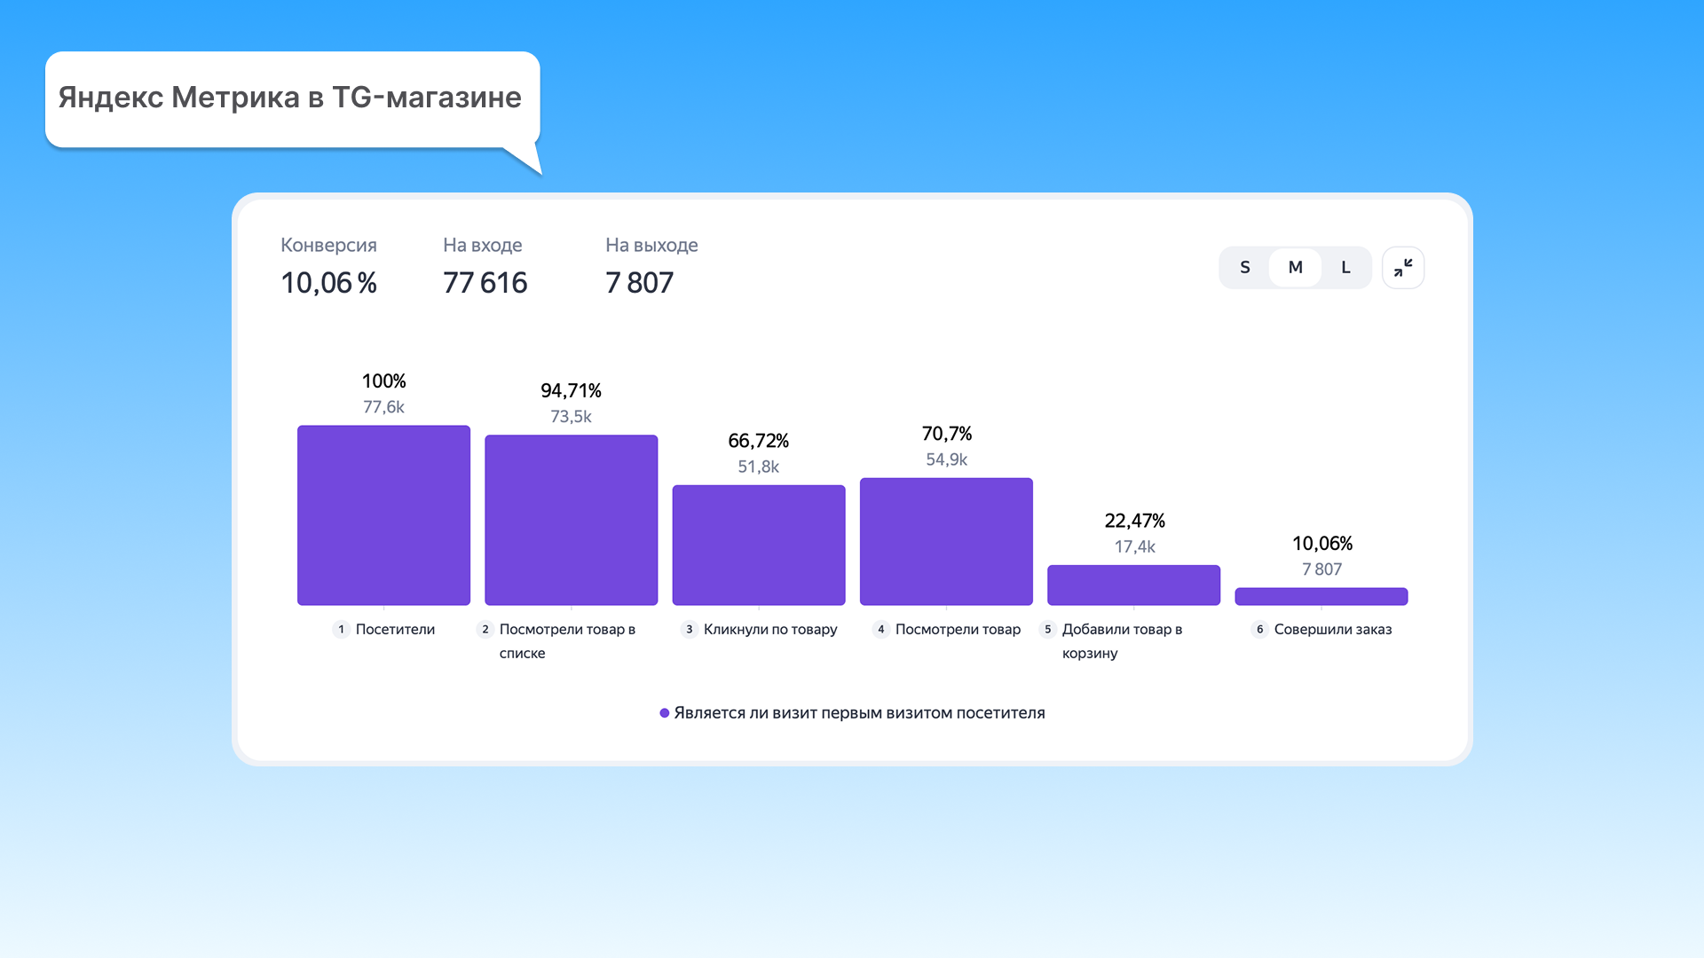
Task: Click step 2 number badge
Action: (x=485, y=629)
